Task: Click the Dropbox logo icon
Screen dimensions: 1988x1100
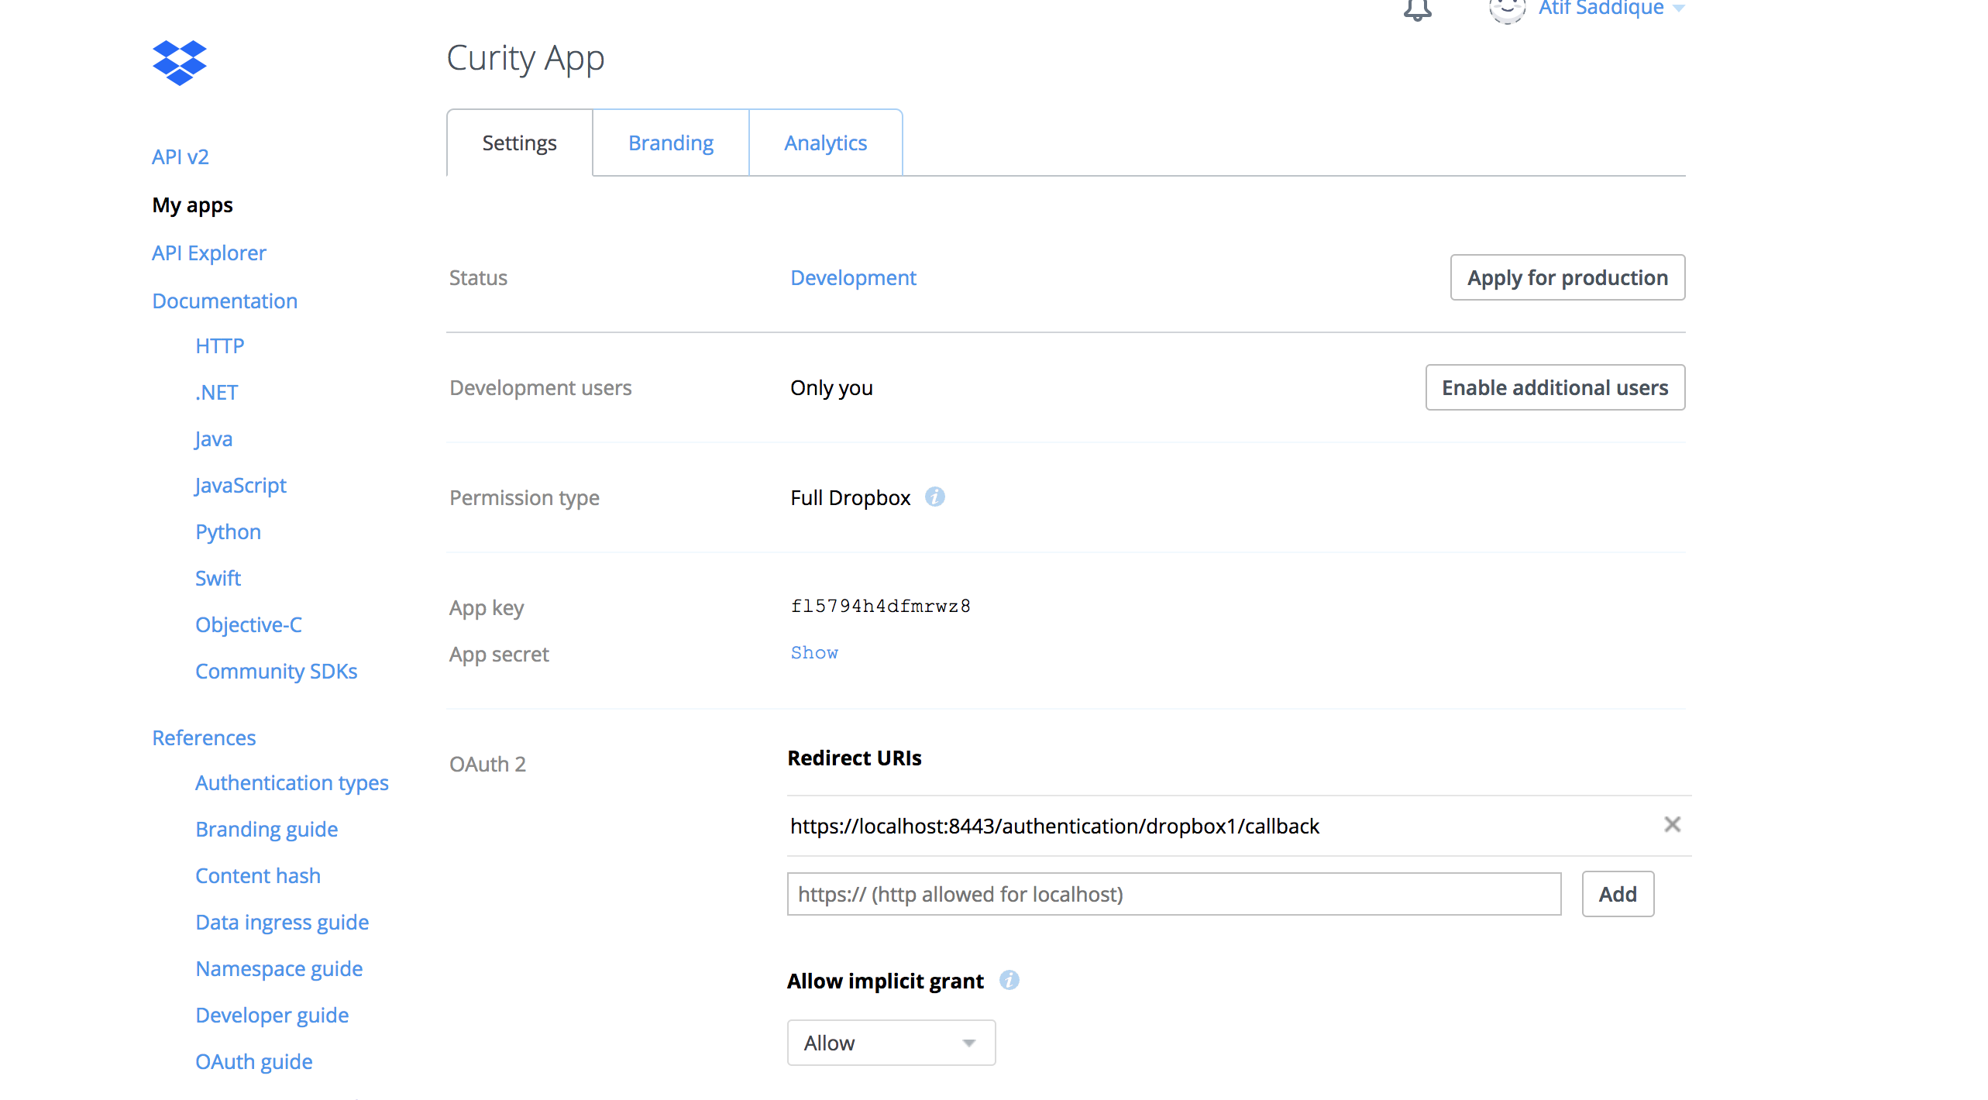Action: coord(179,62)
